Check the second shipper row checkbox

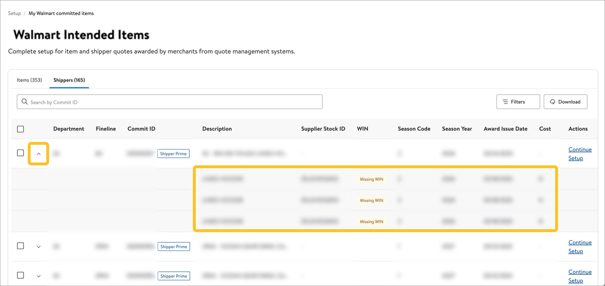(21, 246)
